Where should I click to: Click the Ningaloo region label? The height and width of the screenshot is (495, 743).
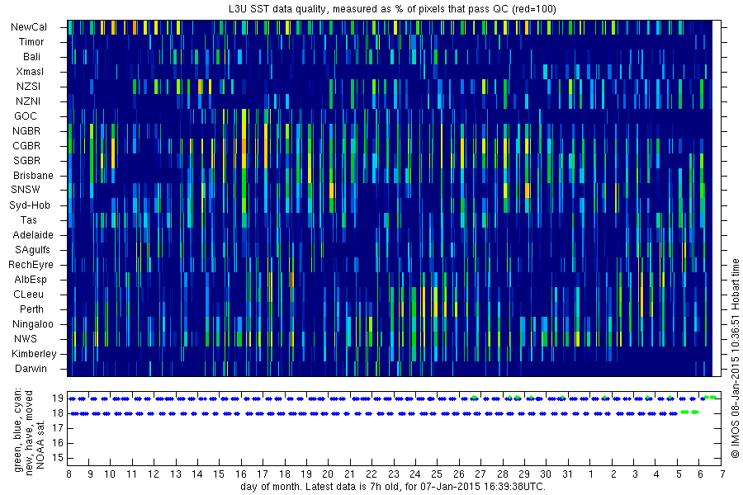(x=33, y=324)
